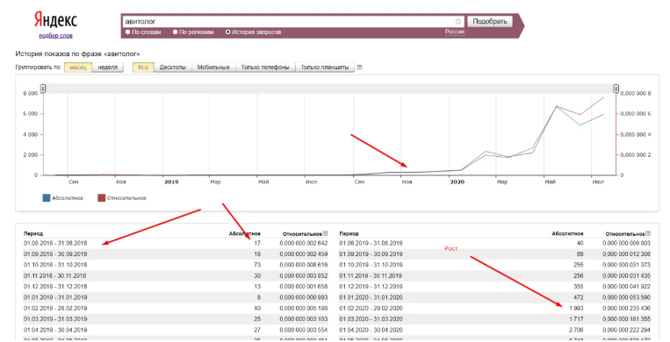Screen dimensions: 670x342
Task: Switch to the Десктопы tab
Action: (173, 68)
